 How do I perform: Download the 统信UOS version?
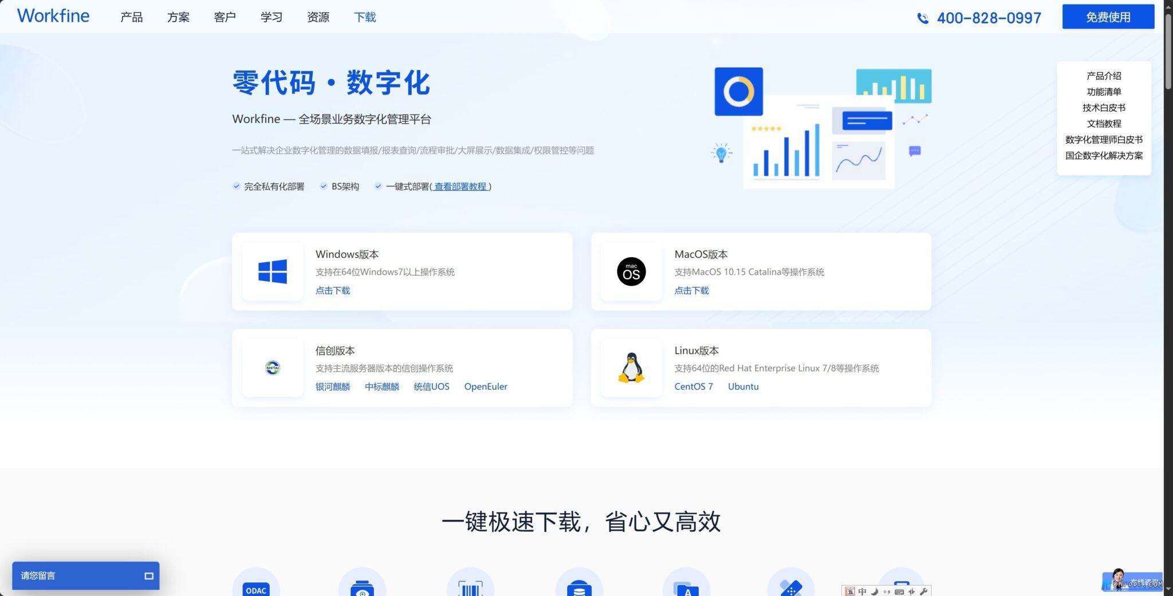[x=431, y=386]
